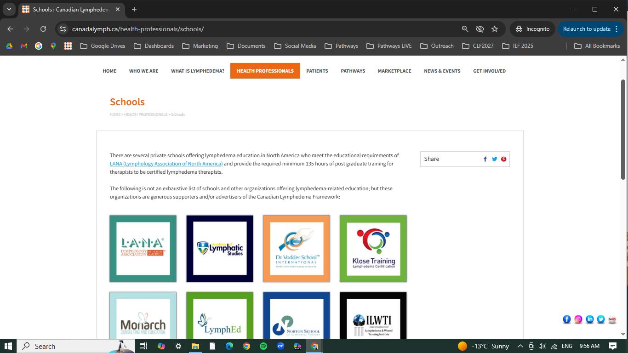Open the ILWTI logo thumbnail

(373, 315)
